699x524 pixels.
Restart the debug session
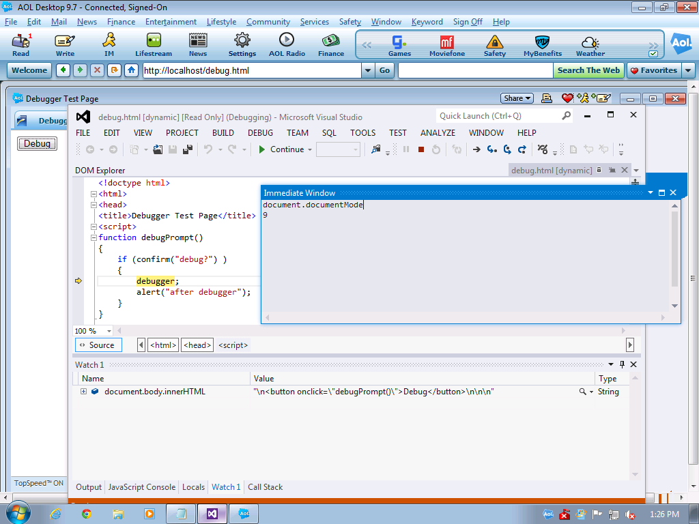tap(435, 149)
